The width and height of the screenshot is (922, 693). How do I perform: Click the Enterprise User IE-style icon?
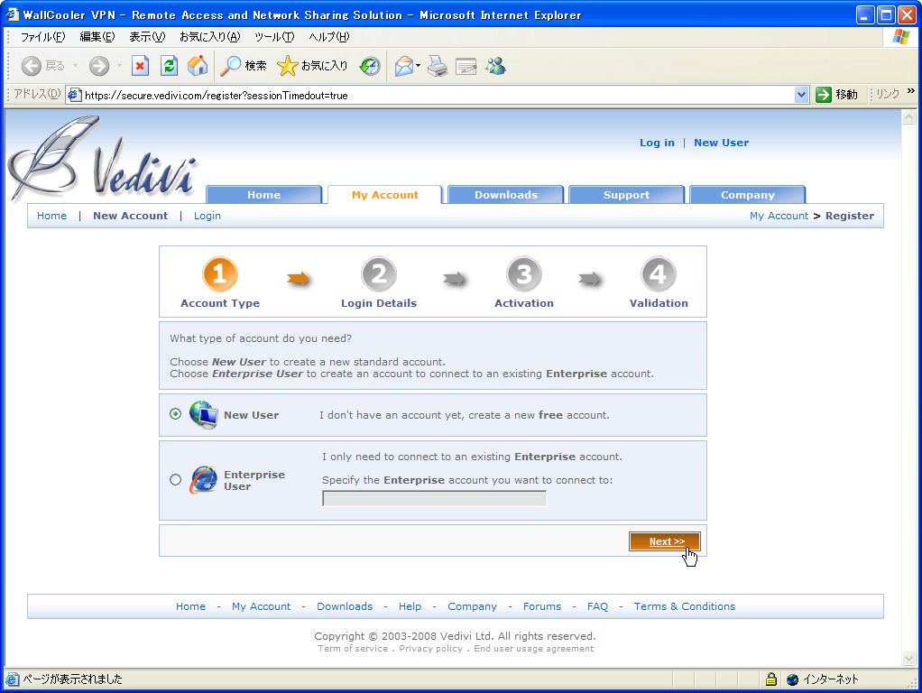tap(204, 479)
